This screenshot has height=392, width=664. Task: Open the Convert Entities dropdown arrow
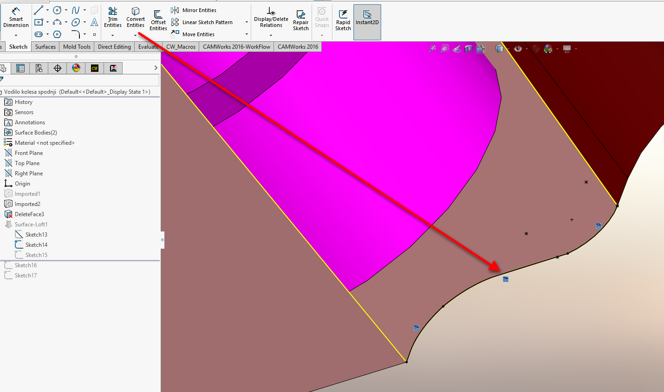(x=136, y=35)
